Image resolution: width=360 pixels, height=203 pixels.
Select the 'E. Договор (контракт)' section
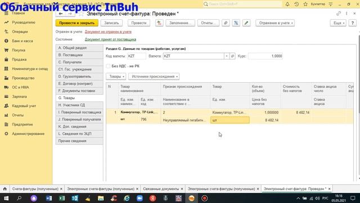(x=79, y=83)
